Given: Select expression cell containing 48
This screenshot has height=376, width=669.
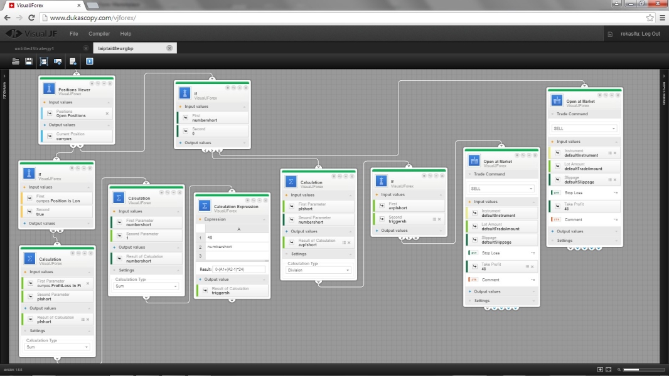Looking at the screenshot, I should [x=237, y=238].
